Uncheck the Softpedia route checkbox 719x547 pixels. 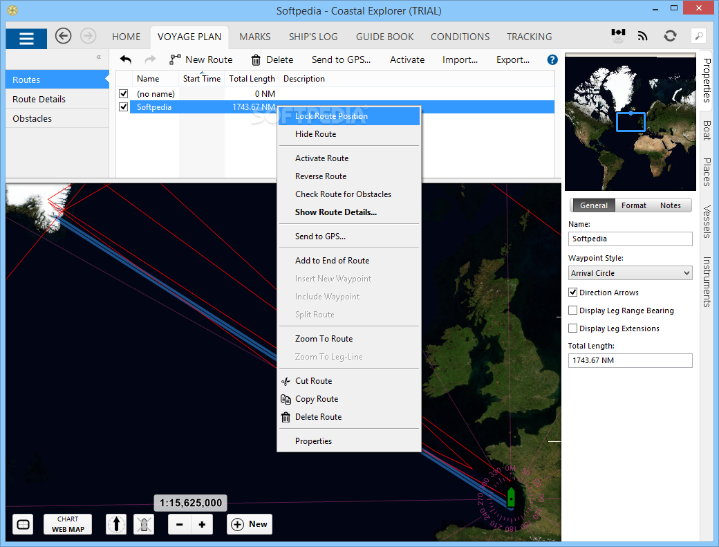coord(123,106)
